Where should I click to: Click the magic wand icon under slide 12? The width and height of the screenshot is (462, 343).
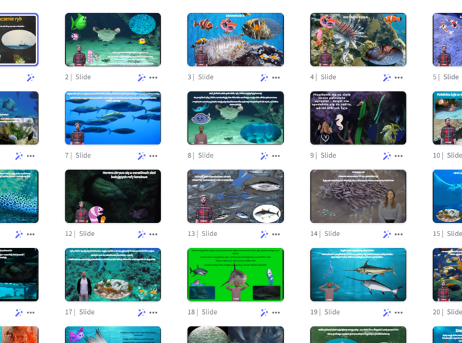(x=141, y=234)
